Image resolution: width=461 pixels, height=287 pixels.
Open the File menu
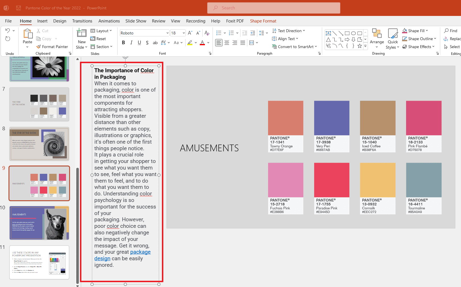pos(9,21)
